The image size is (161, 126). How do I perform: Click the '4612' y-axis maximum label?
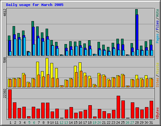(5, 12)
